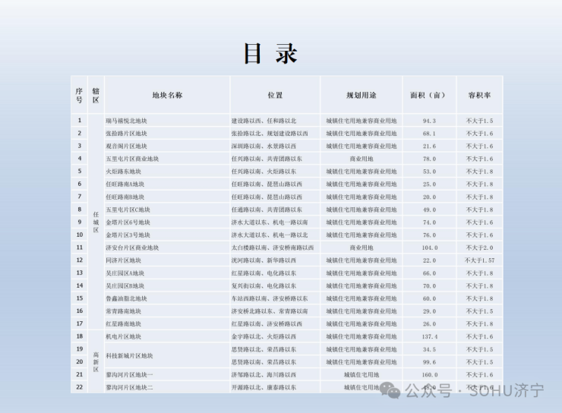Click parcel name 张拾路片区地块
The width and height of the screenshot is (562, 413).
coord(126,134)
